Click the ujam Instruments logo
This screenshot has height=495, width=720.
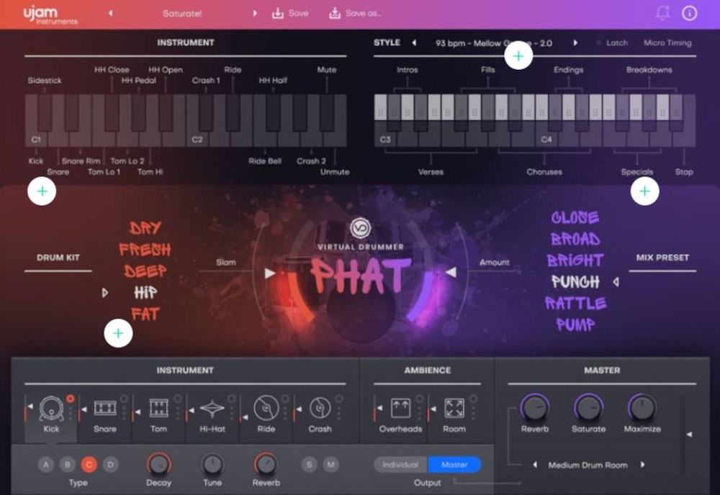pos(50,14)
